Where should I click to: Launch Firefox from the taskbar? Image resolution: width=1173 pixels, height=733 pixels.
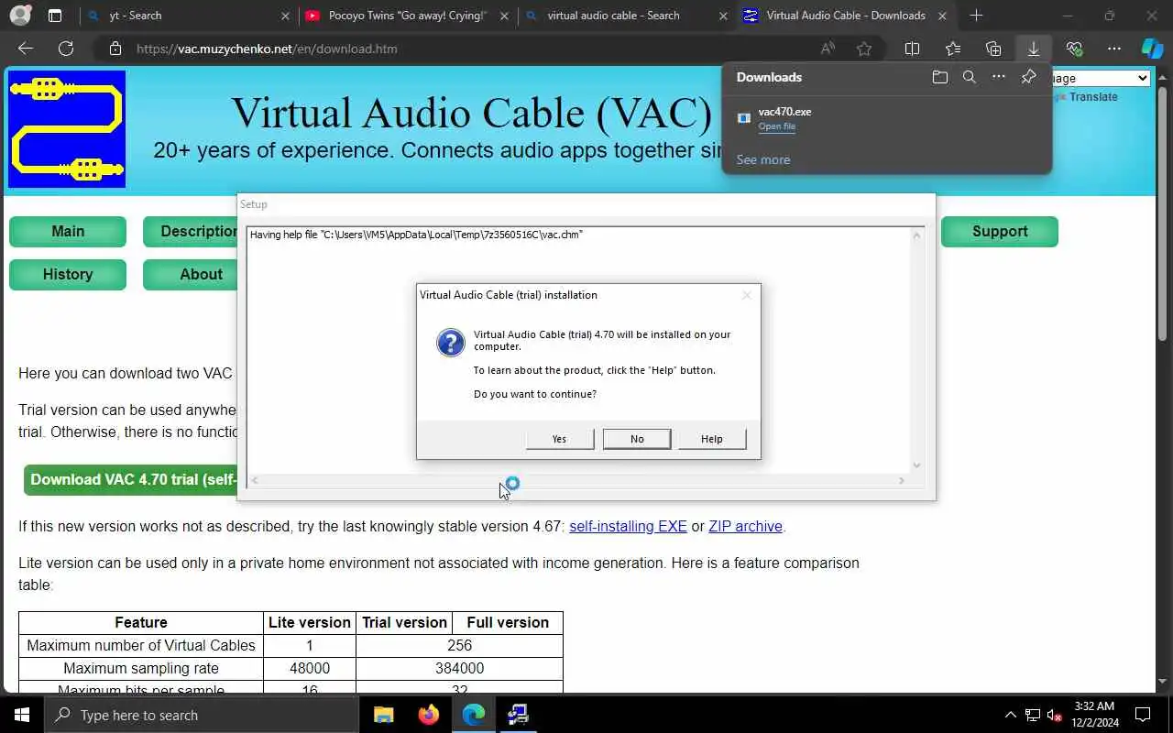point(429,715)
